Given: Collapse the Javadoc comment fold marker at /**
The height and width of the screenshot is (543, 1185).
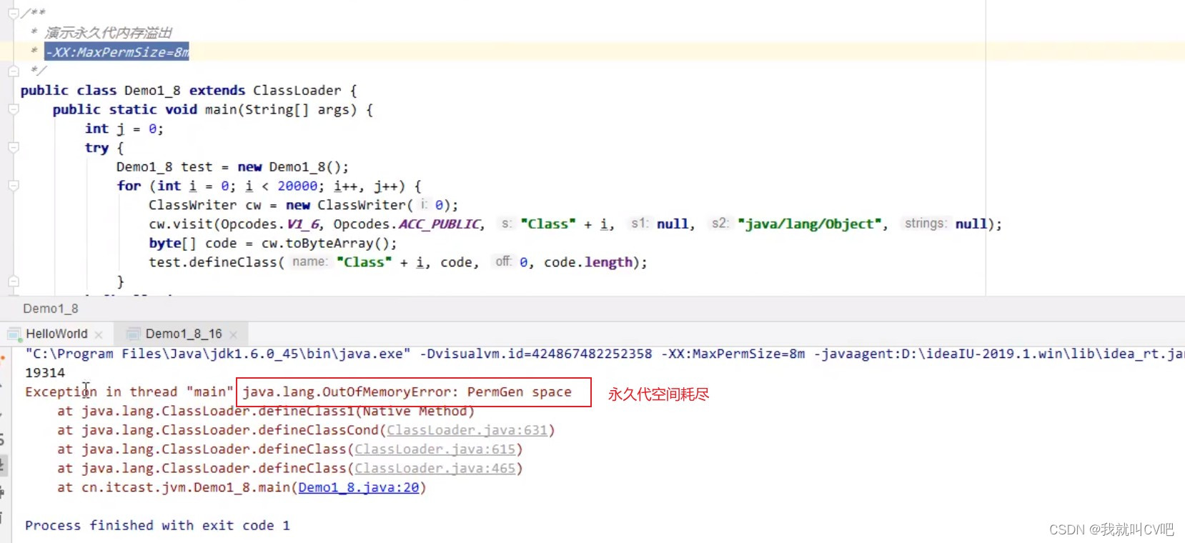Looking at the screenshot, I should 13,13.
